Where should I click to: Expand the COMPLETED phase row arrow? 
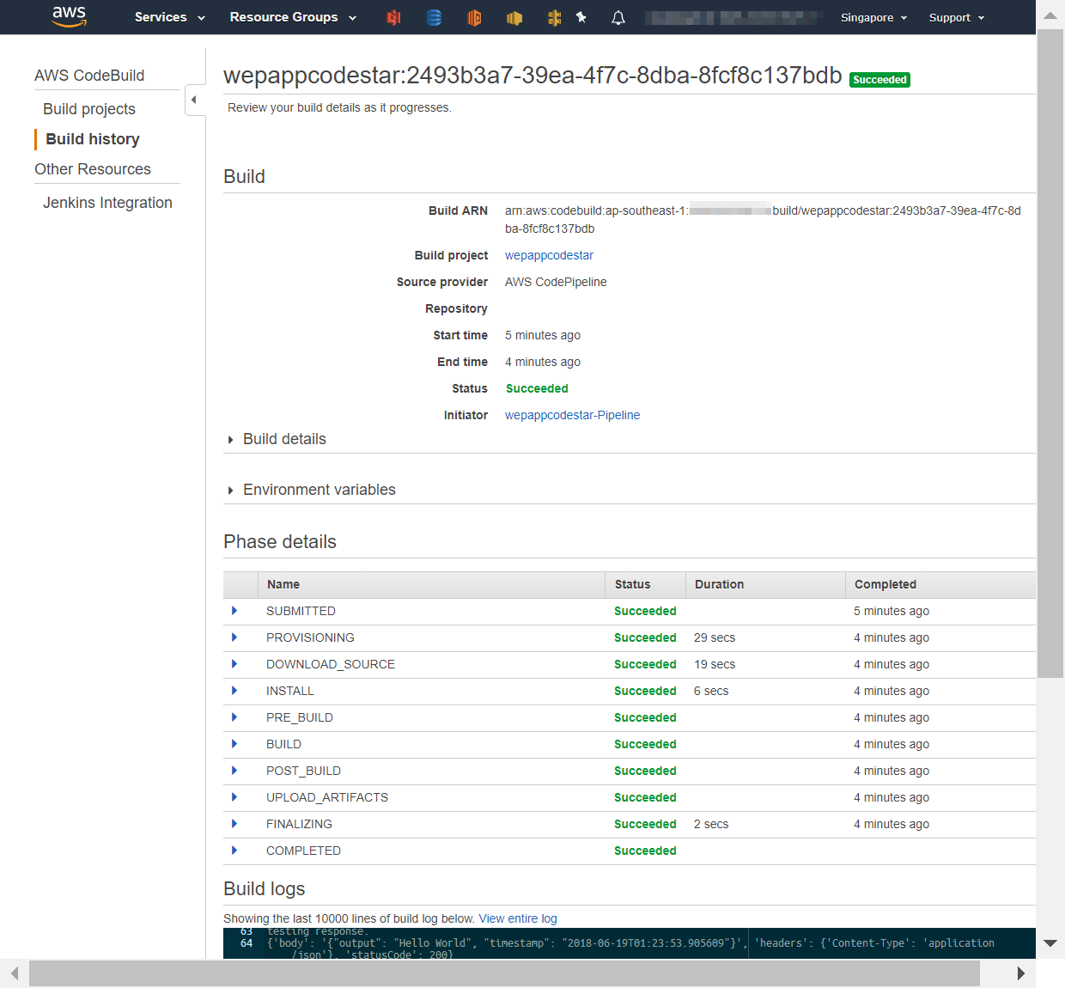coord(234,851)
